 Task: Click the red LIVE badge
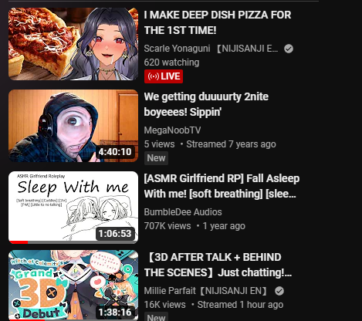click(164, 76)
